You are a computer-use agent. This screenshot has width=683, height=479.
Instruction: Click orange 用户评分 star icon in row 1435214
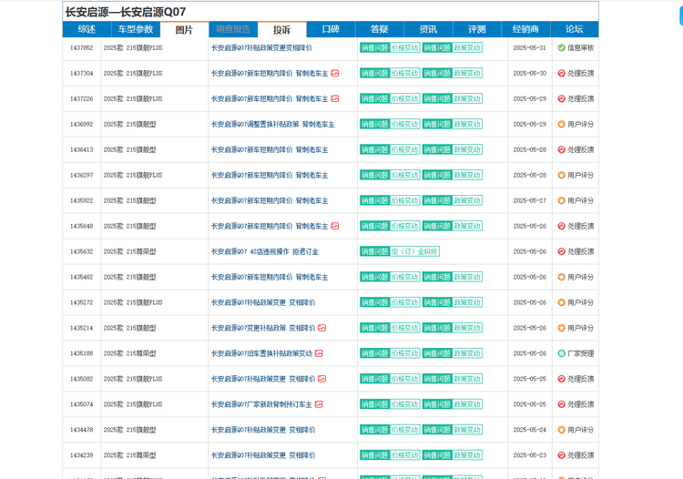click(x=562, y=328)
